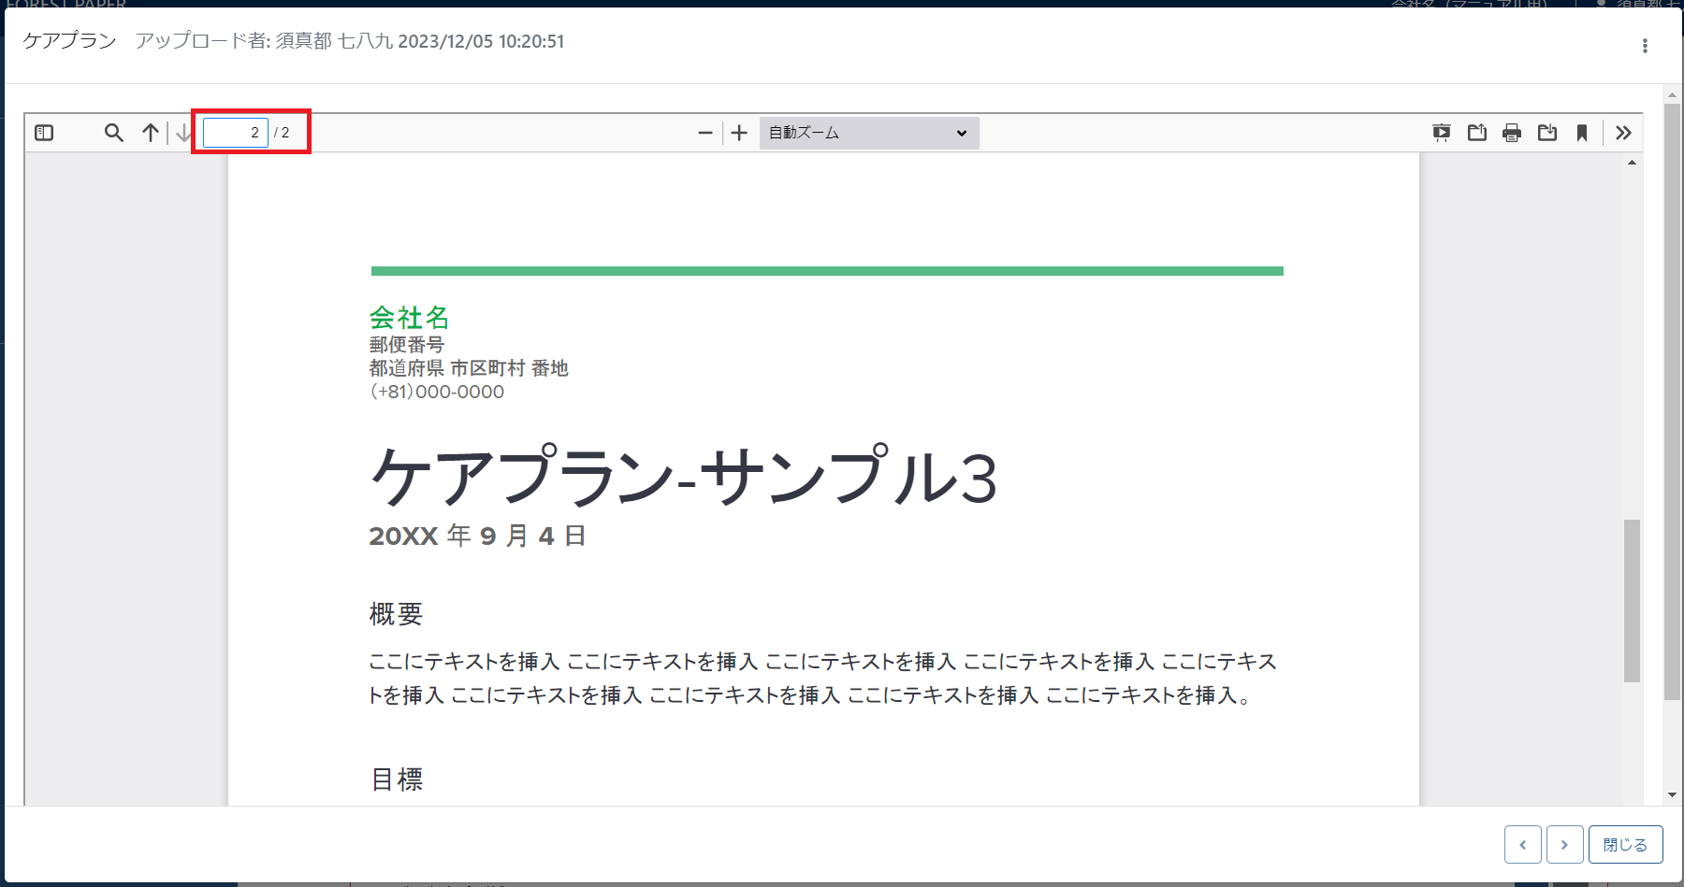Zoom in using the plus icon
Image resolution: width=1684 pixels, height=887 pixels.
(739, 133)
